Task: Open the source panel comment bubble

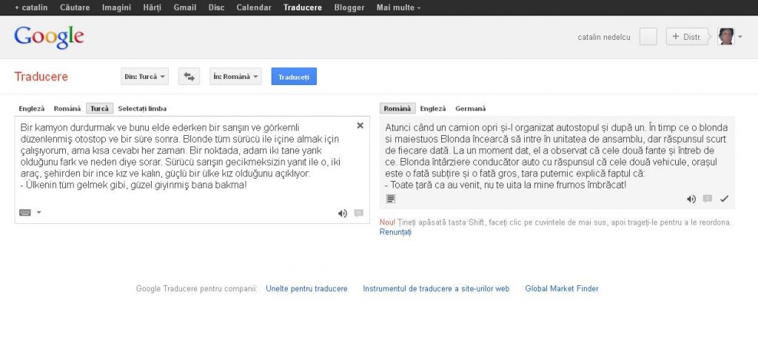Action: 359,213
